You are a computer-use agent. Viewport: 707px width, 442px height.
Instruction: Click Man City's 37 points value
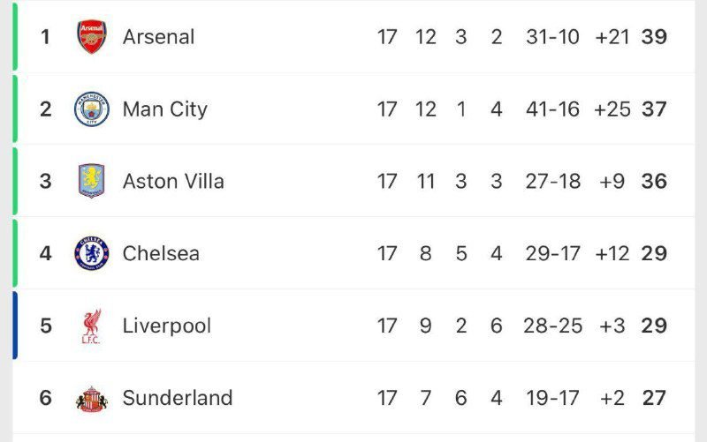click(x=654, y=109)
